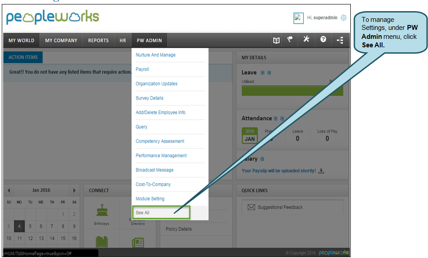Click the superadmin profile picture
Viewport: 428px width, 258px height.
tap(298, 18)
